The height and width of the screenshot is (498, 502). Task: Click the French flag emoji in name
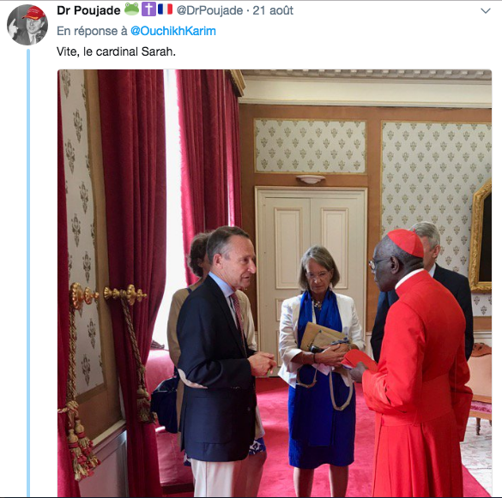[x=166, y=9]
